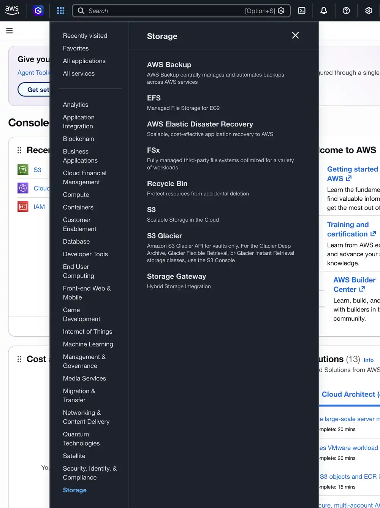The image size is (380, 508).
Task: Open the Amazon Q assistant icon
Action: click(x=38, y=11)
